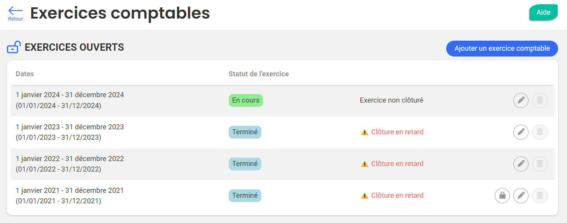Delete the 2022 exercice using trash icon
Viewport: 567px width, 223px height.
click(539, 164)
